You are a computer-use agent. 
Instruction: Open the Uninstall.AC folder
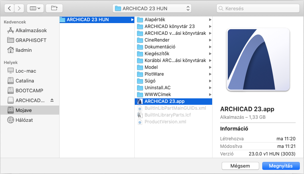(173, 88)
